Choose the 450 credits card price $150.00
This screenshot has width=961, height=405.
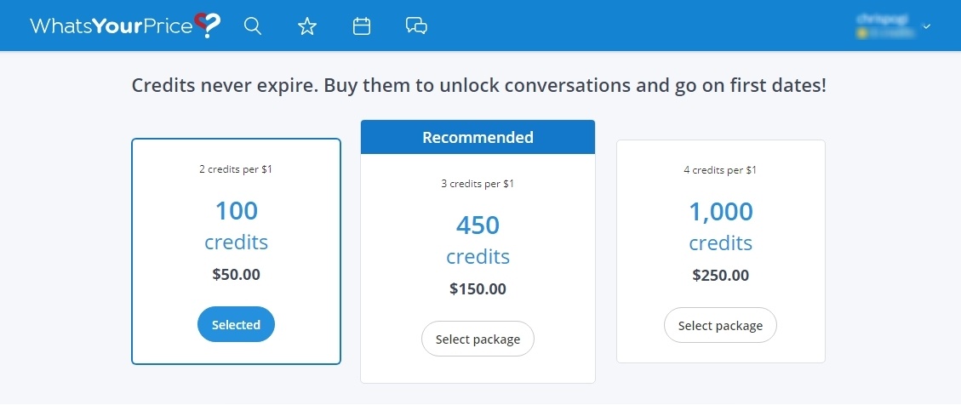478,288
